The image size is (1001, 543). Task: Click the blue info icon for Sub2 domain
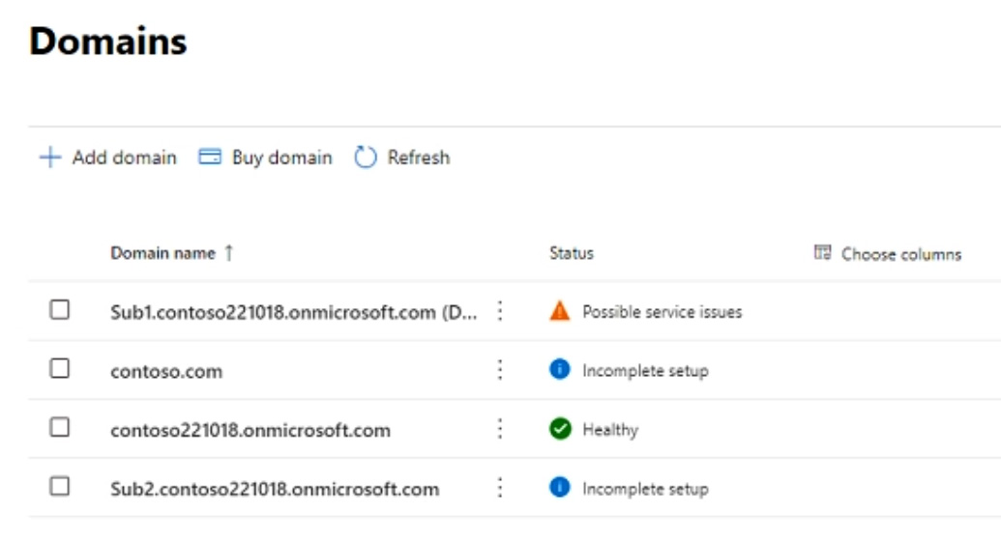[559, 488]
